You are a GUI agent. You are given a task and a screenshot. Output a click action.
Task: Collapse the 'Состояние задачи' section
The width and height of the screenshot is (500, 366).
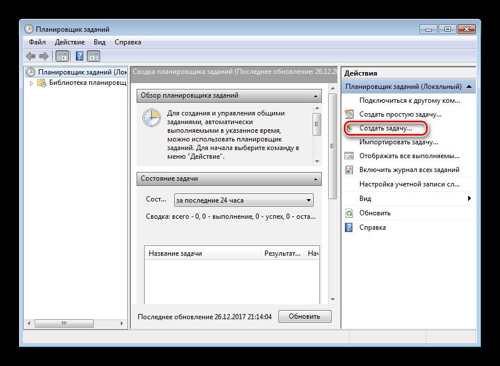(x=316, y=179)
